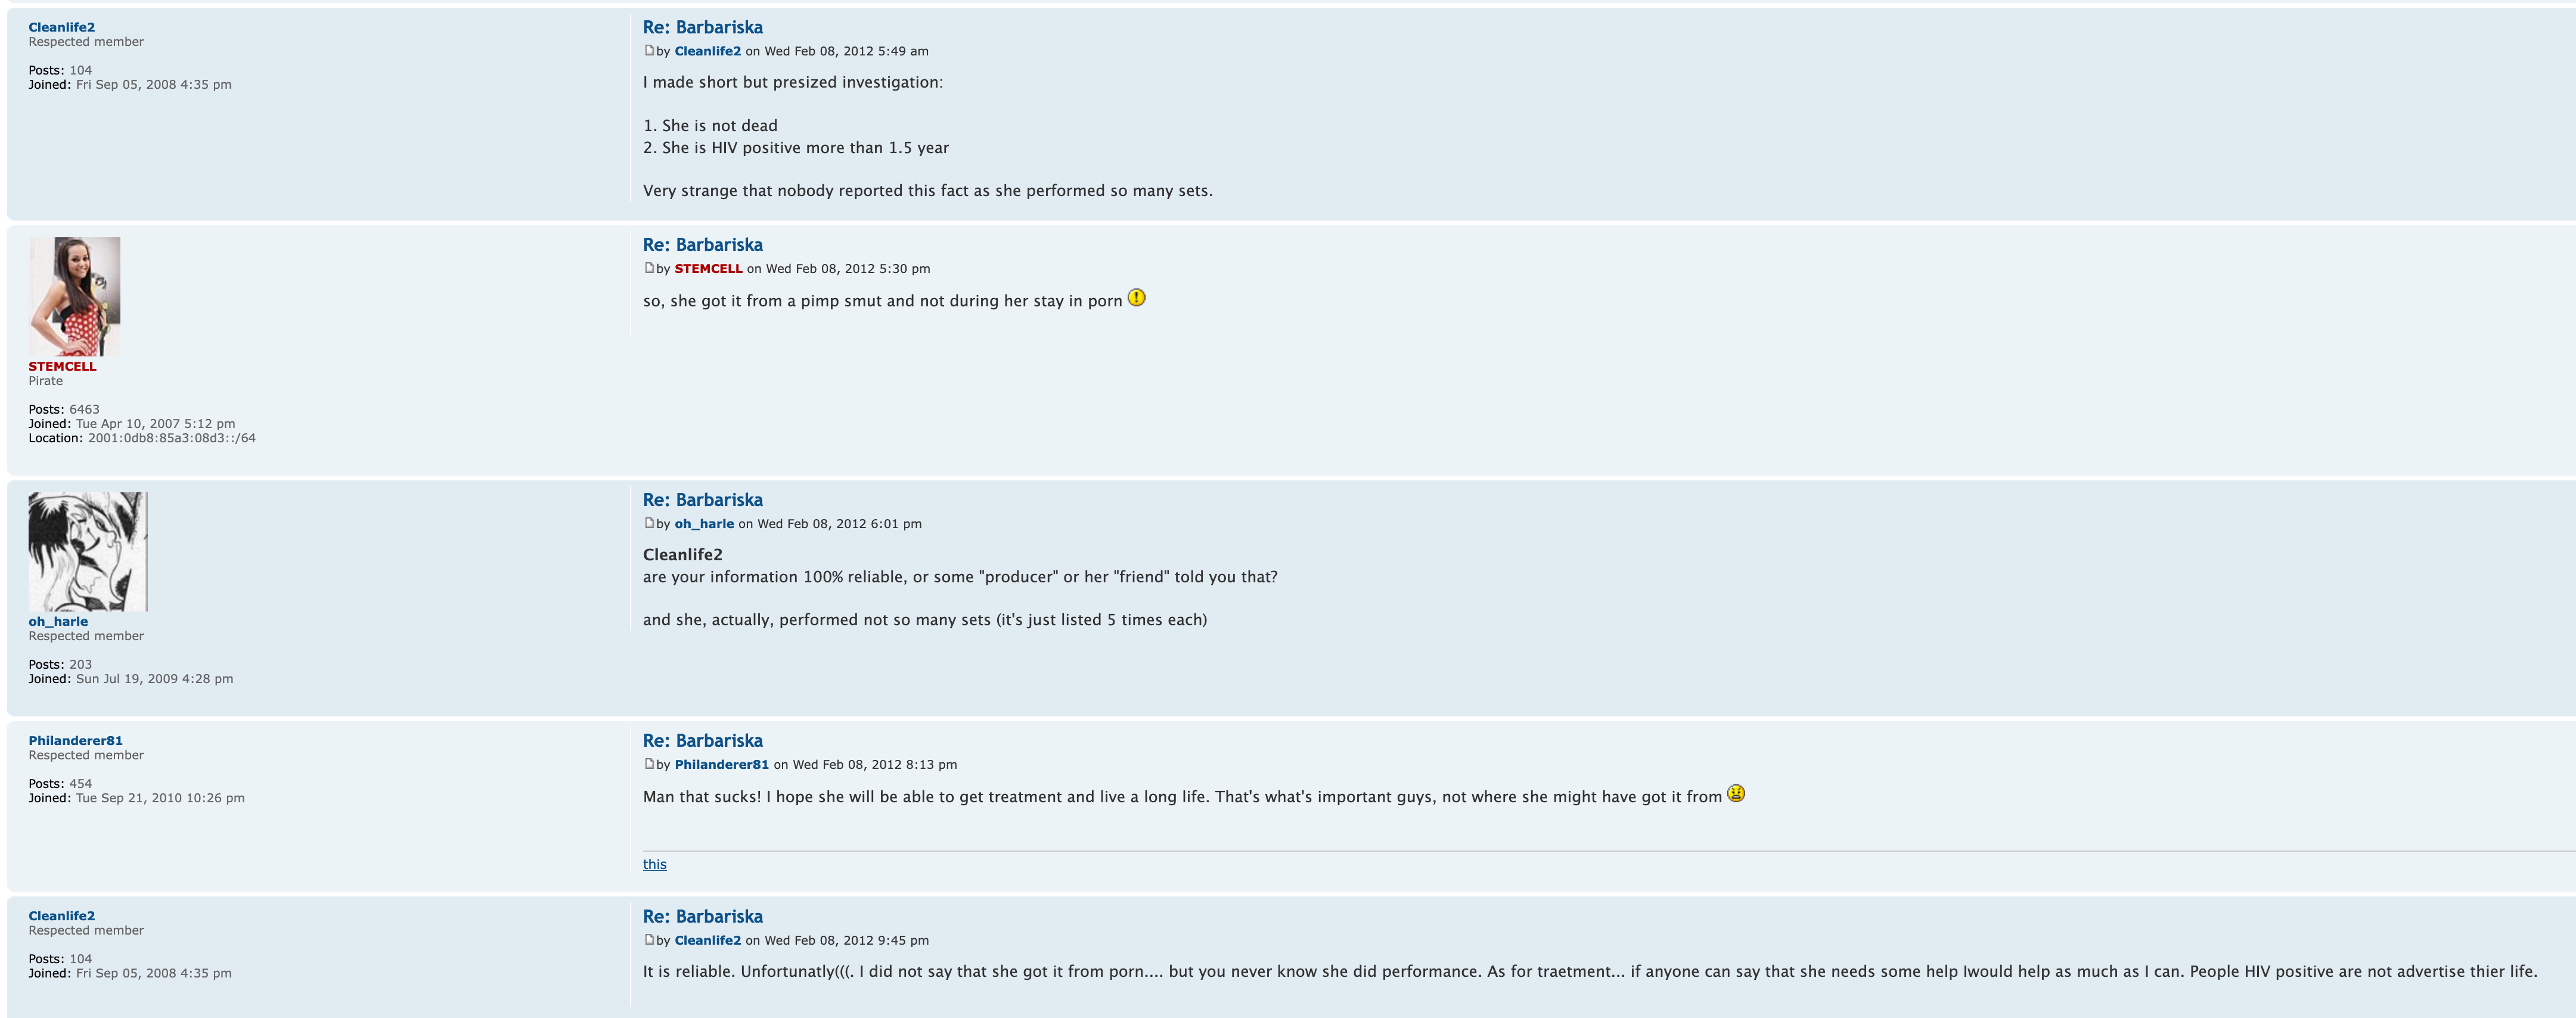Click the post icon beside the 9:45 pm post

(x=649, y=940)
